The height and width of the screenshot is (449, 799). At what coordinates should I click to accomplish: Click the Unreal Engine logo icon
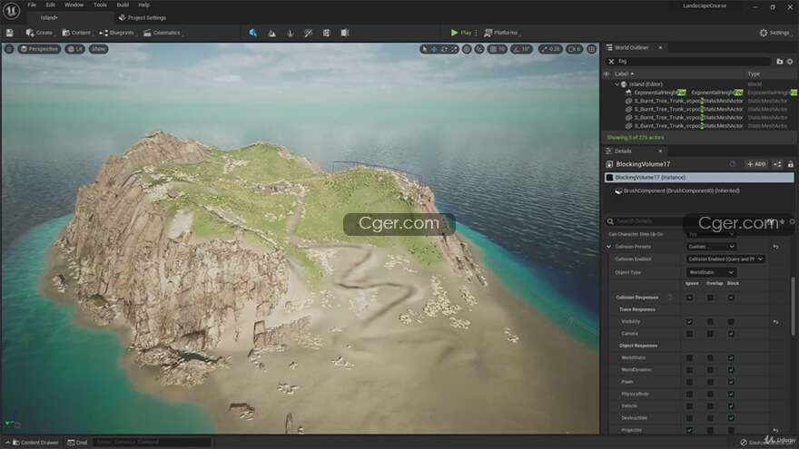[11, 11]
